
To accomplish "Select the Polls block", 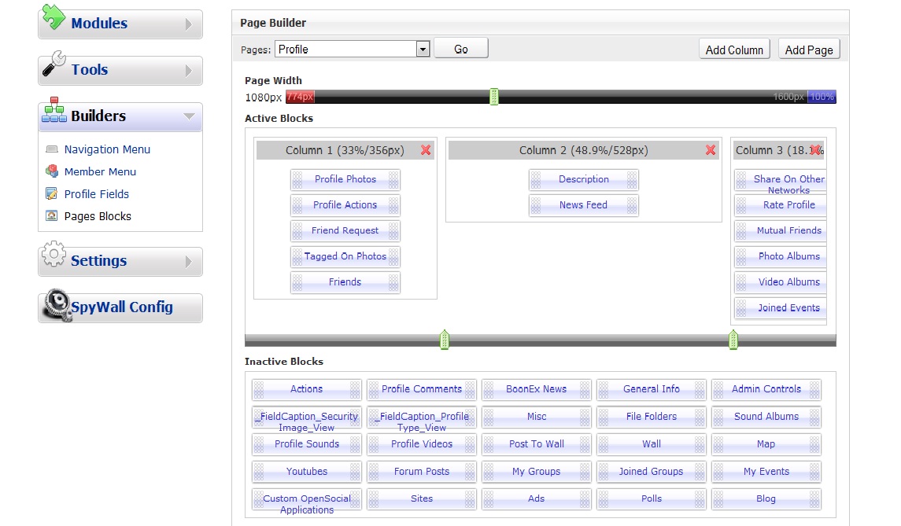I will tap(651, 499).
